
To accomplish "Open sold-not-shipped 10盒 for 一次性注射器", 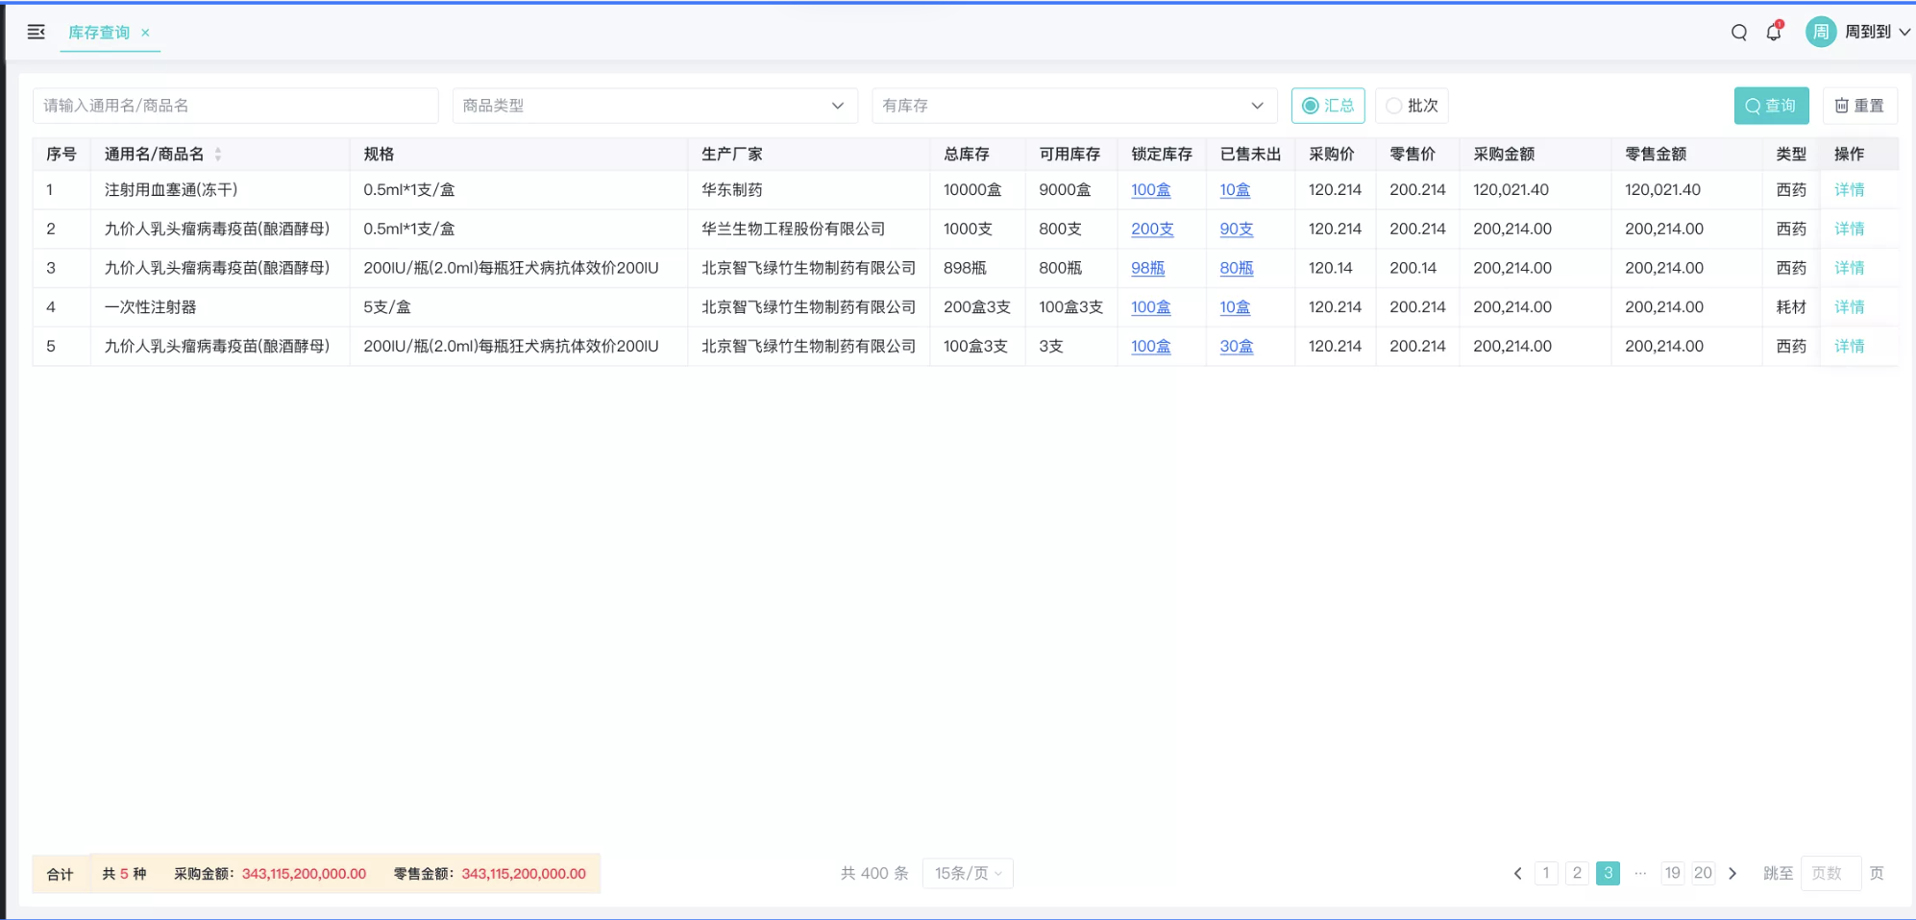I will click(x=1235, y=307).
